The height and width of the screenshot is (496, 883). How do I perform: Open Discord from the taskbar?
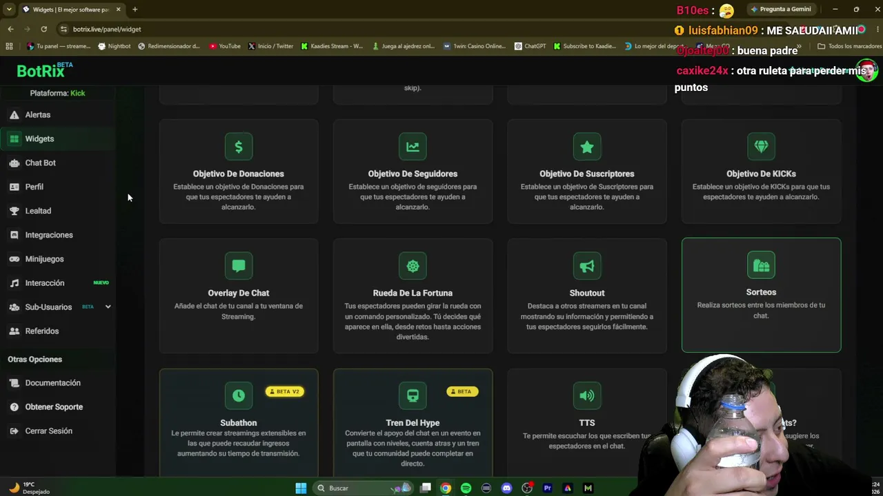[x=507, y=488]
